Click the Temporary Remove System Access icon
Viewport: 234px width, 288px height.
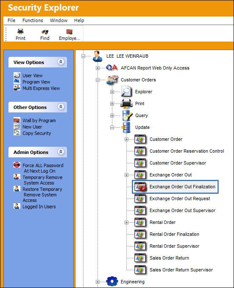[17, 177]
